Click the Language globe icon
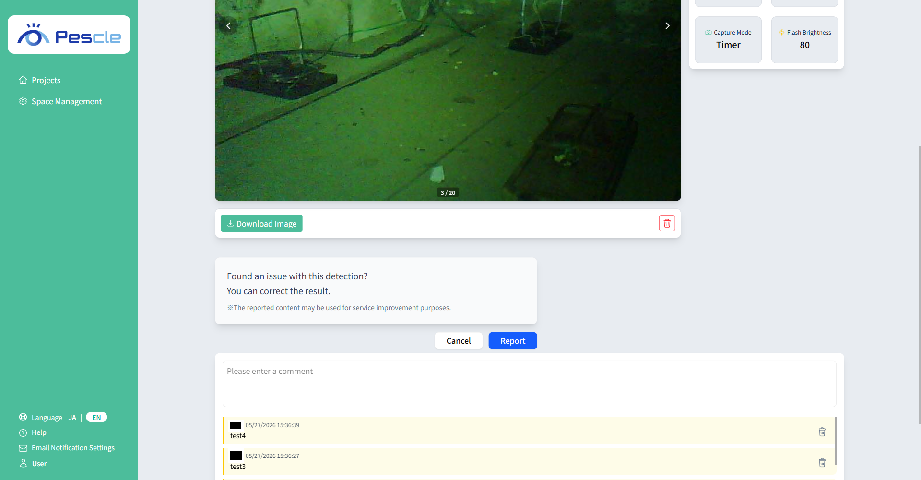This screenshot has height=480, width=921. (23, 417)
